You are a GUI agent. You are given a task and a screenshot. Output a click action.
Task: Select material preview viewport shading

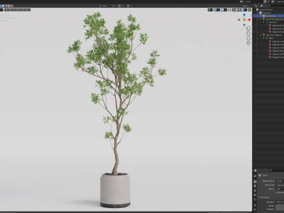(240, 10)
